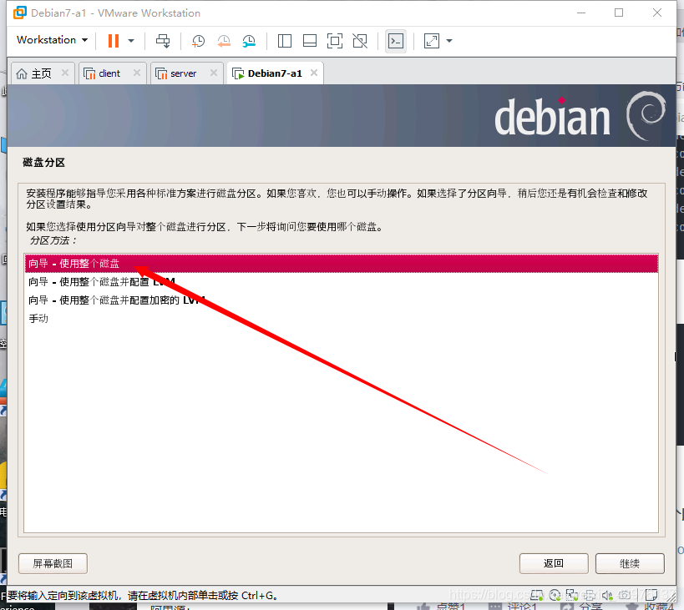Take a snapshot of this VM
Screen dimensions: 684x610
[x=198, y=41]
